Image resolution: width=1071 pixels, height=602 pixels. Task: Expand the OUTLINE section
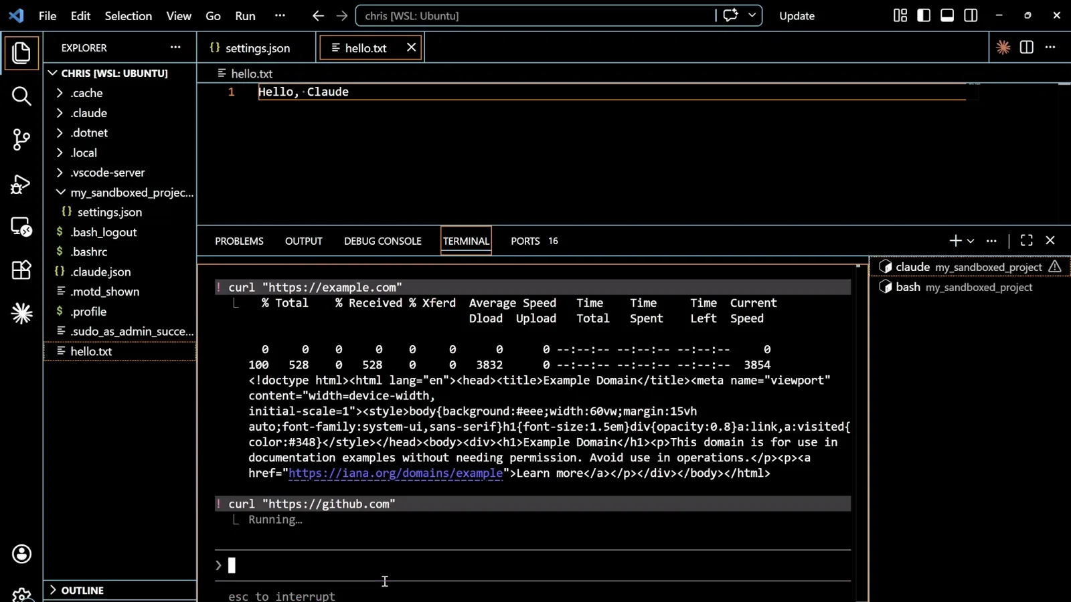pyautogui.click(x=120, y=591)
